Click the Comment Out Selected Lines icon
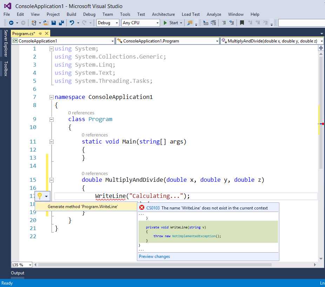Image resolution: width=325 pixels, height=287 pixels. pyautogui.click(x=224, y=23)
